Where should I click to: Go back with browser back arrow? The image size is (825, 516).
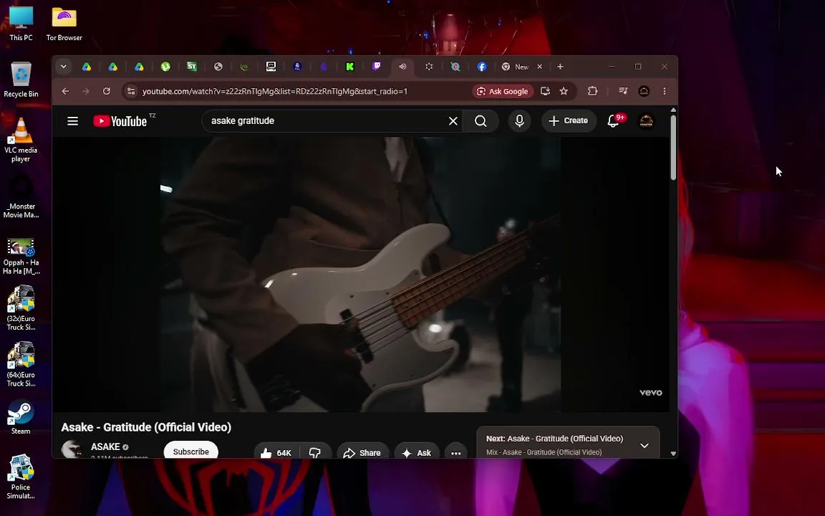tap(65, 91)
